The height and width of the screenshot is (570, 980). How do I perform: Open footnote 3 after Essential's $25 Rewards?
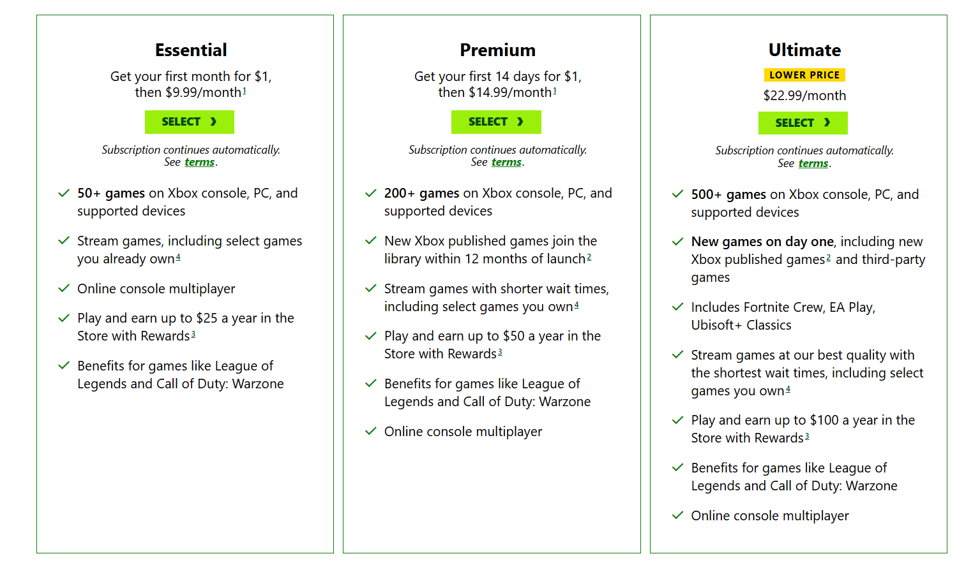click(x=193, y=334)
